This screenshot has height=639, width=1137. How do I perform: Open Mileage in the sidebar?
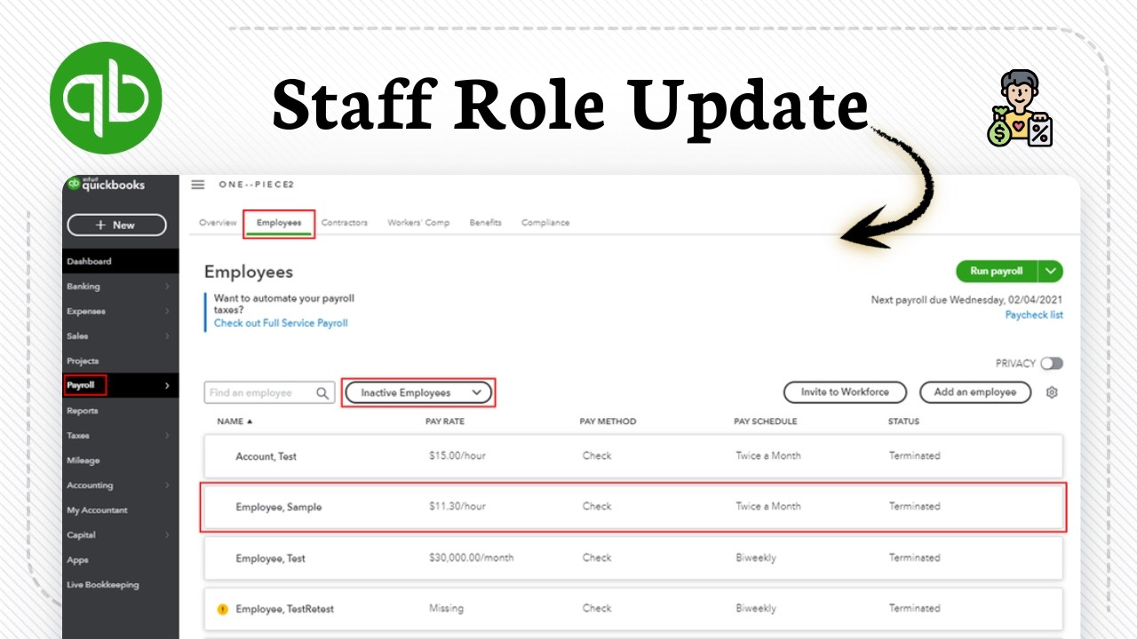pos(83,461)
